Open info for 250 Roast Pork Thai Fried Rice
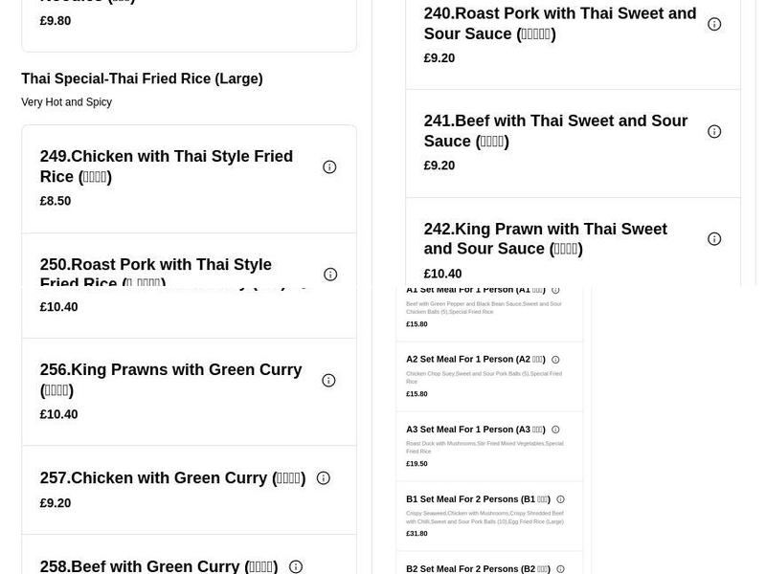Viewport: 766px width, 574px height. (329, 274)
